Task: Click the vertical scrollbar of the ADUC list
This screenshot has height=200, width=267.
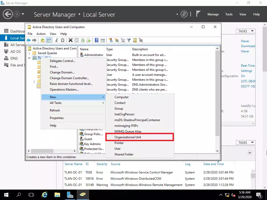Action: pos(217,93)
